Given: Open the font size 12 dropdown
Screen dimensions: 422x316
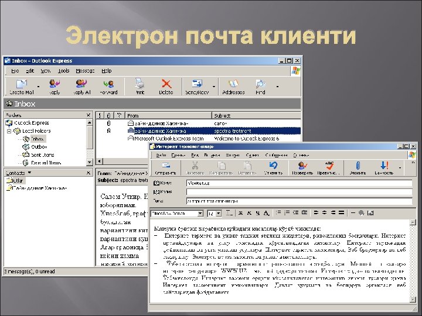Looking at the screenshot, I should click(219, 214).
